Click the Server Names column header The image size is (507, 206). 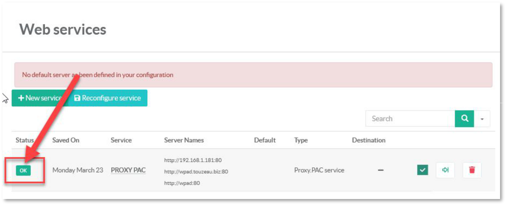(x=184, y=140)
